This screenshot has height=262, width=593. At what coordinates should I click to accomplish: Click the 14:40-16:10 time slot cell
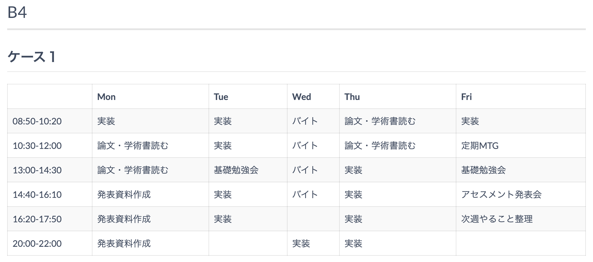click(x=50, y=195)
